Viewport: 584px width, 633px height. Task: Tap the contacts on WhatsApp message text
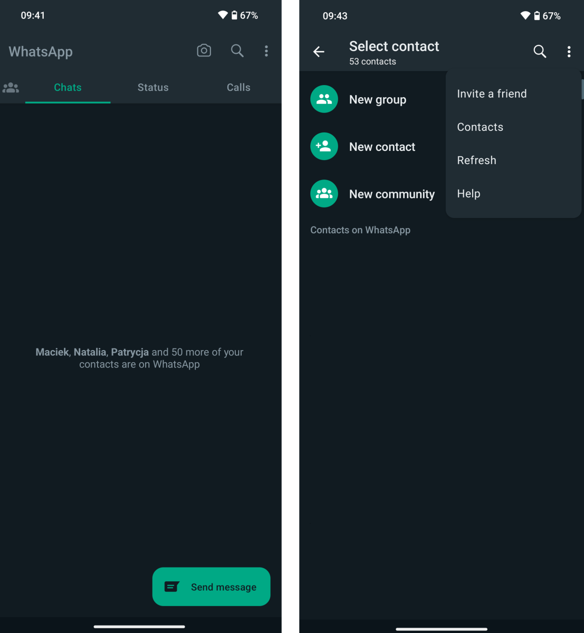[140, 358]
